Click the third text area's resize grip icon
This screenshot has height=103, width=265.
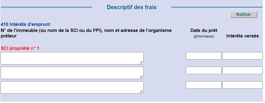[x=141, y=91]
